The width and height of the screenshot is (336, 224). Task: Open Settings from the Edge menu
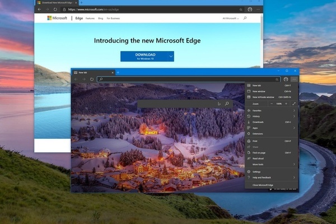click(x=272, y=172)
